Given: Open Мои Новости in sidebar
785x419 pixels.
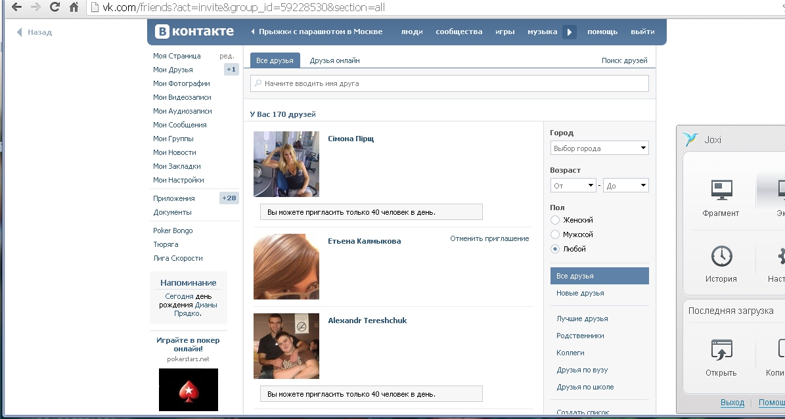Looking at the screenshot, I should pos(174,152).
